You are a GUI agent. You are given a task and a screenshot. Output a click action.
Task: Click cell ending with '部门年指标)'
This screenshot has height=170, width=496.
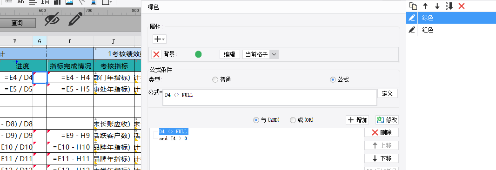[x=114, y=78]
